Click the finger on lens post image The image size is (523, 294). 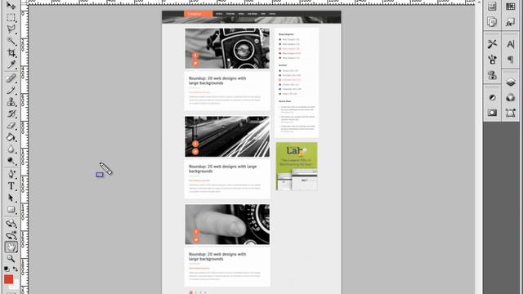pos(227,225)
